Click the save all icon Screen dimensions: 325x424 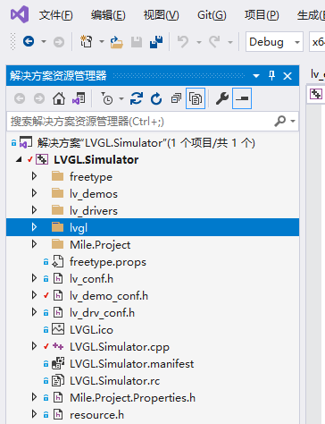156,42
